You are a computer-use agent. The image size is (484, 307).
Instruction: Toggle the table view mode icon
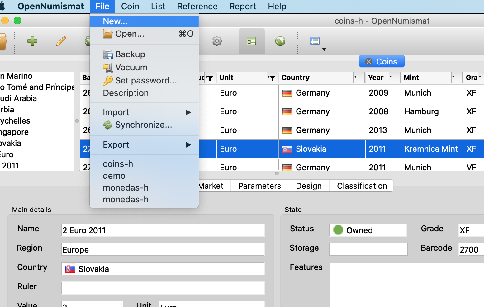251,41
